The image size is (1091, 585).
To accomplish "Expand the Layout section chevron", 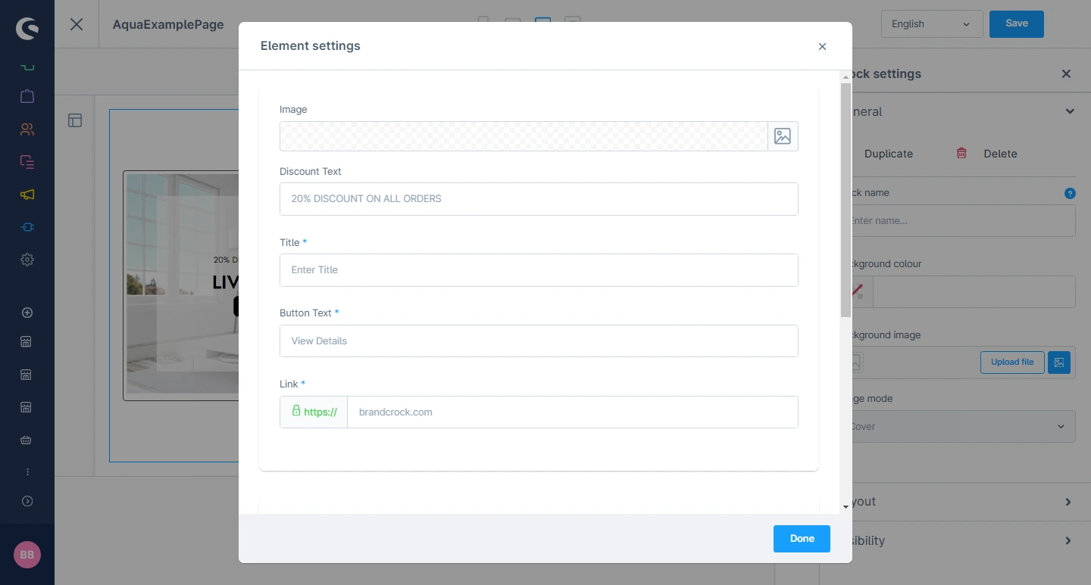I will point(1068,502).
